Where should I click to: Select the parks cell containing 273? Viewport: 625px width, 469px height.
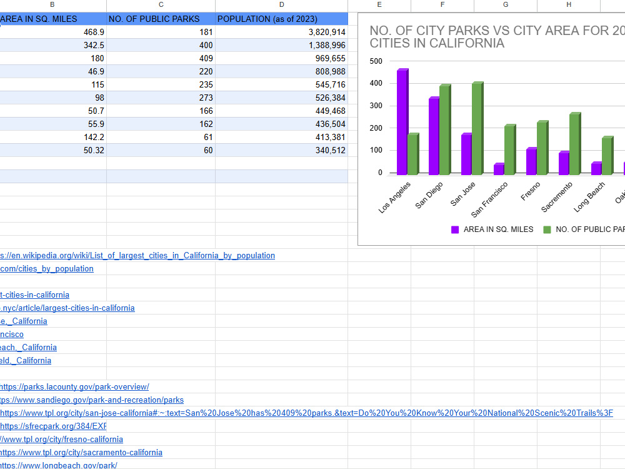tap(161, 98)
